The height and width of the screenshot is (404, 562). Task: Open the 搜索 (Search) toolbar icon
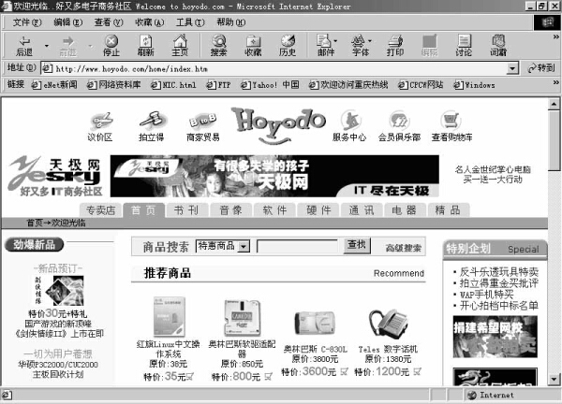pyautogui.click(x=218, y=46)
